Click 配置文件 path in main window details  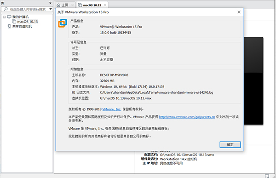(187, 155)
